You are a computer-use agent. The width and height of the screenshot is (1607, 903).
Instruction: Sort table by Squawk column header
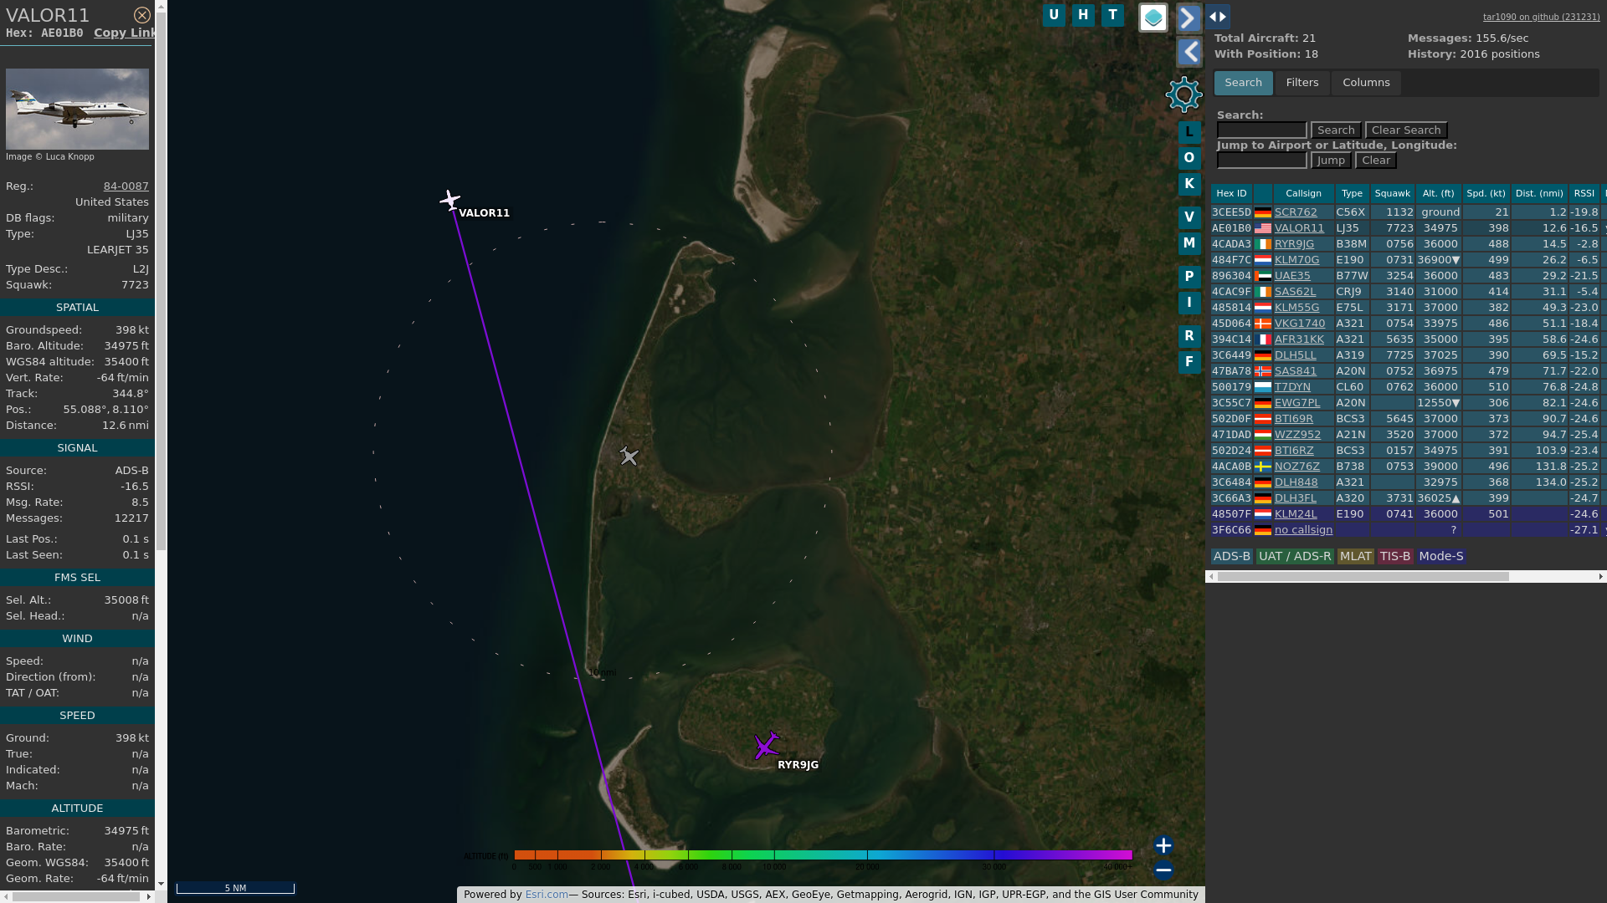[1392, 193]
